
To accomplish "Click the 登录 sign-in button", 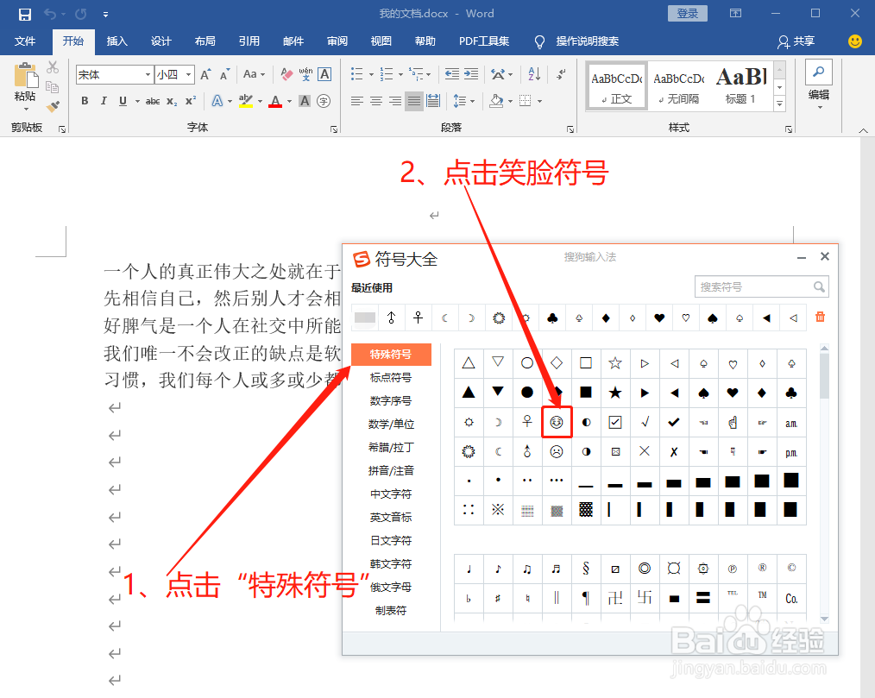I will [x=687, y=13].
